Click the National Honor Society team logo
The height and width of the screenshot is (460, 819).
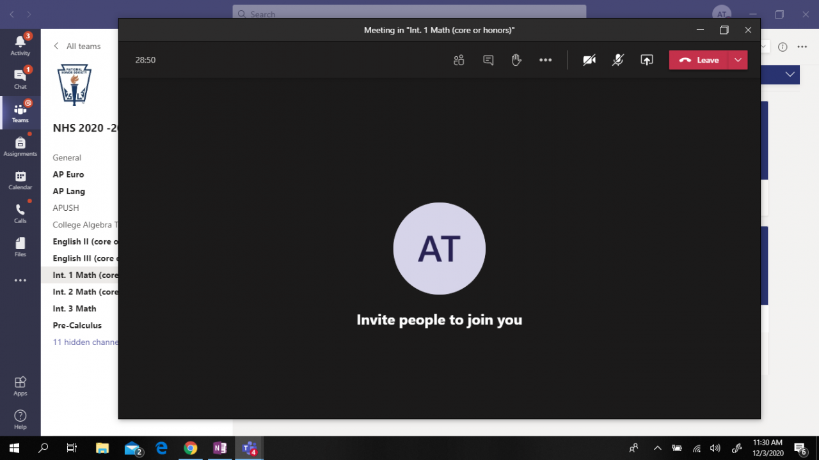[74, 84]
